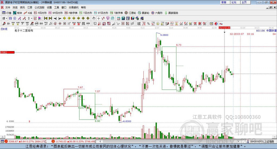277x149 pixels.
Task: Click the horizontal scrollbar right arrow
Action: [238, 141]
